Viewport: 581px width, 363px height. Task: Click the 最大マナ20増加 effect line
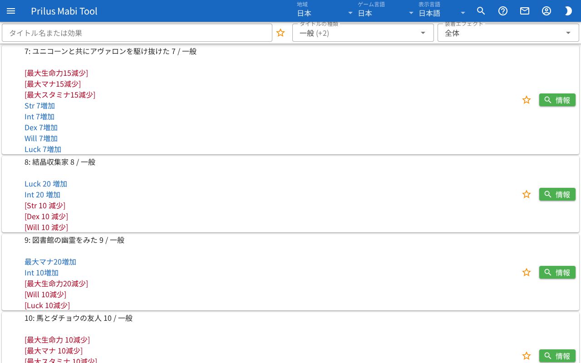(x=50, y=262)
